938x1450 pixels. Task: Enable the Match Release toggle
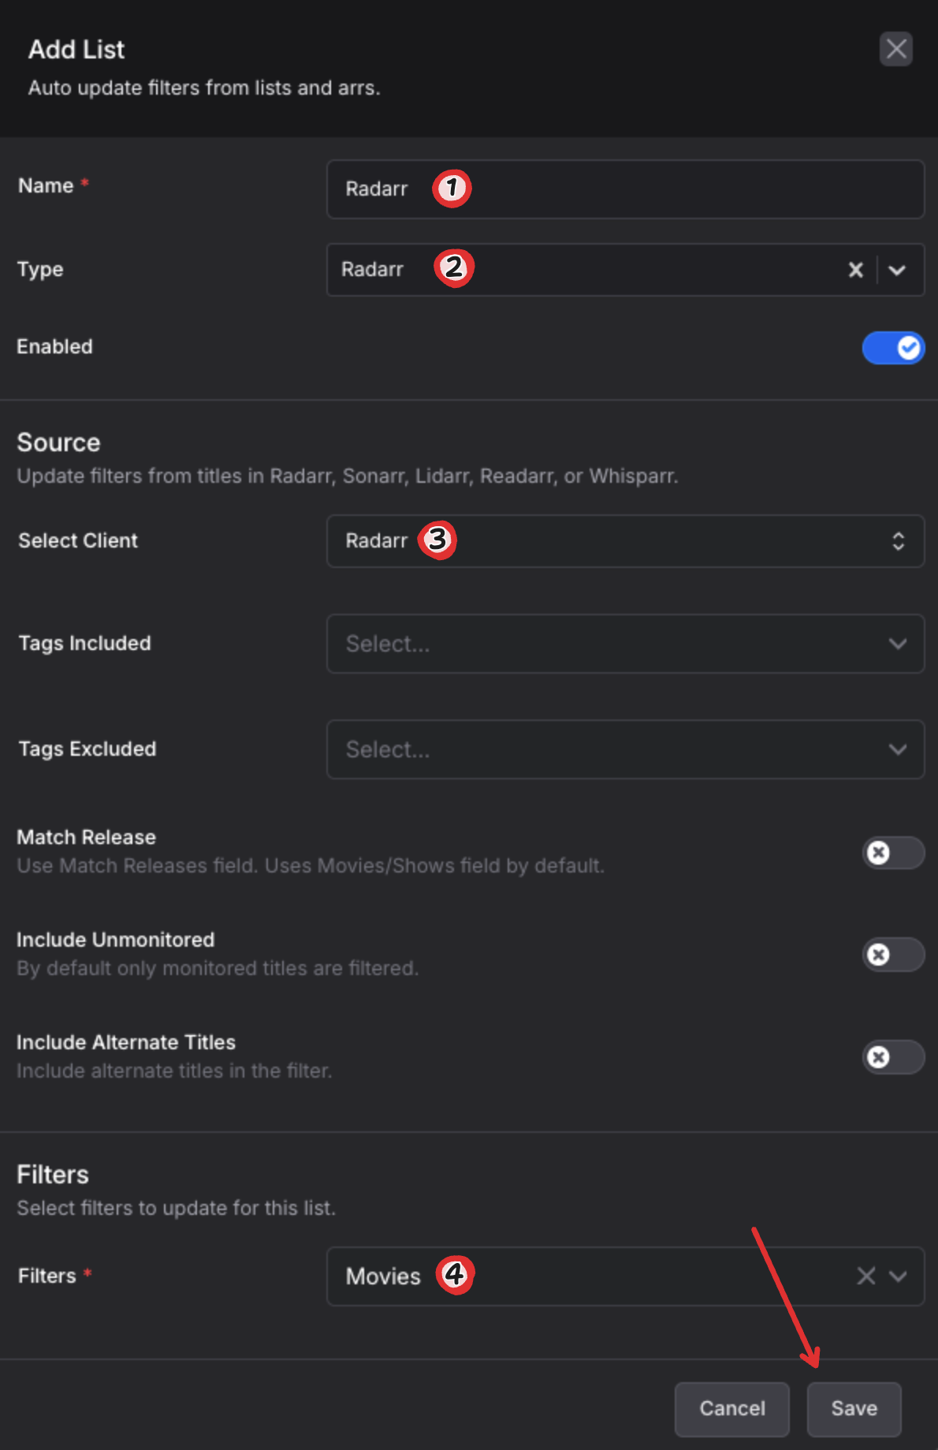pyautogui.click(x=892, y=853)
